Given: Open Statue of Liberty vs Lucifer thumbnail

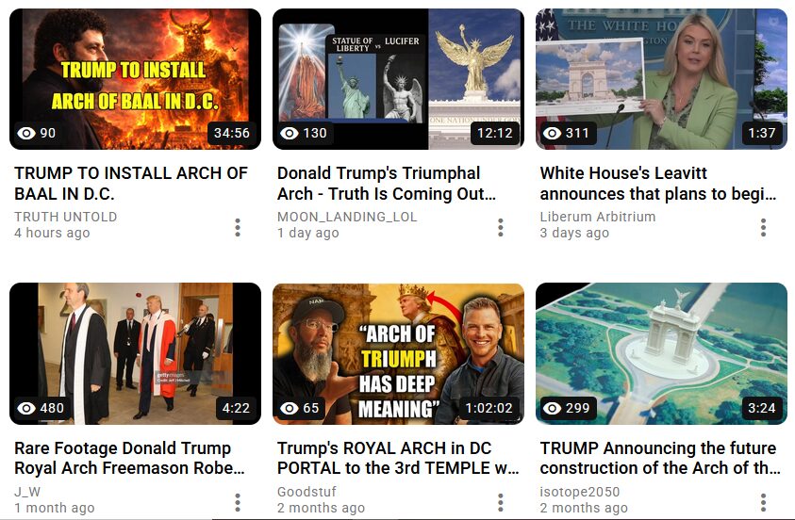Looking at the screenshot, I should click(398, 79).
